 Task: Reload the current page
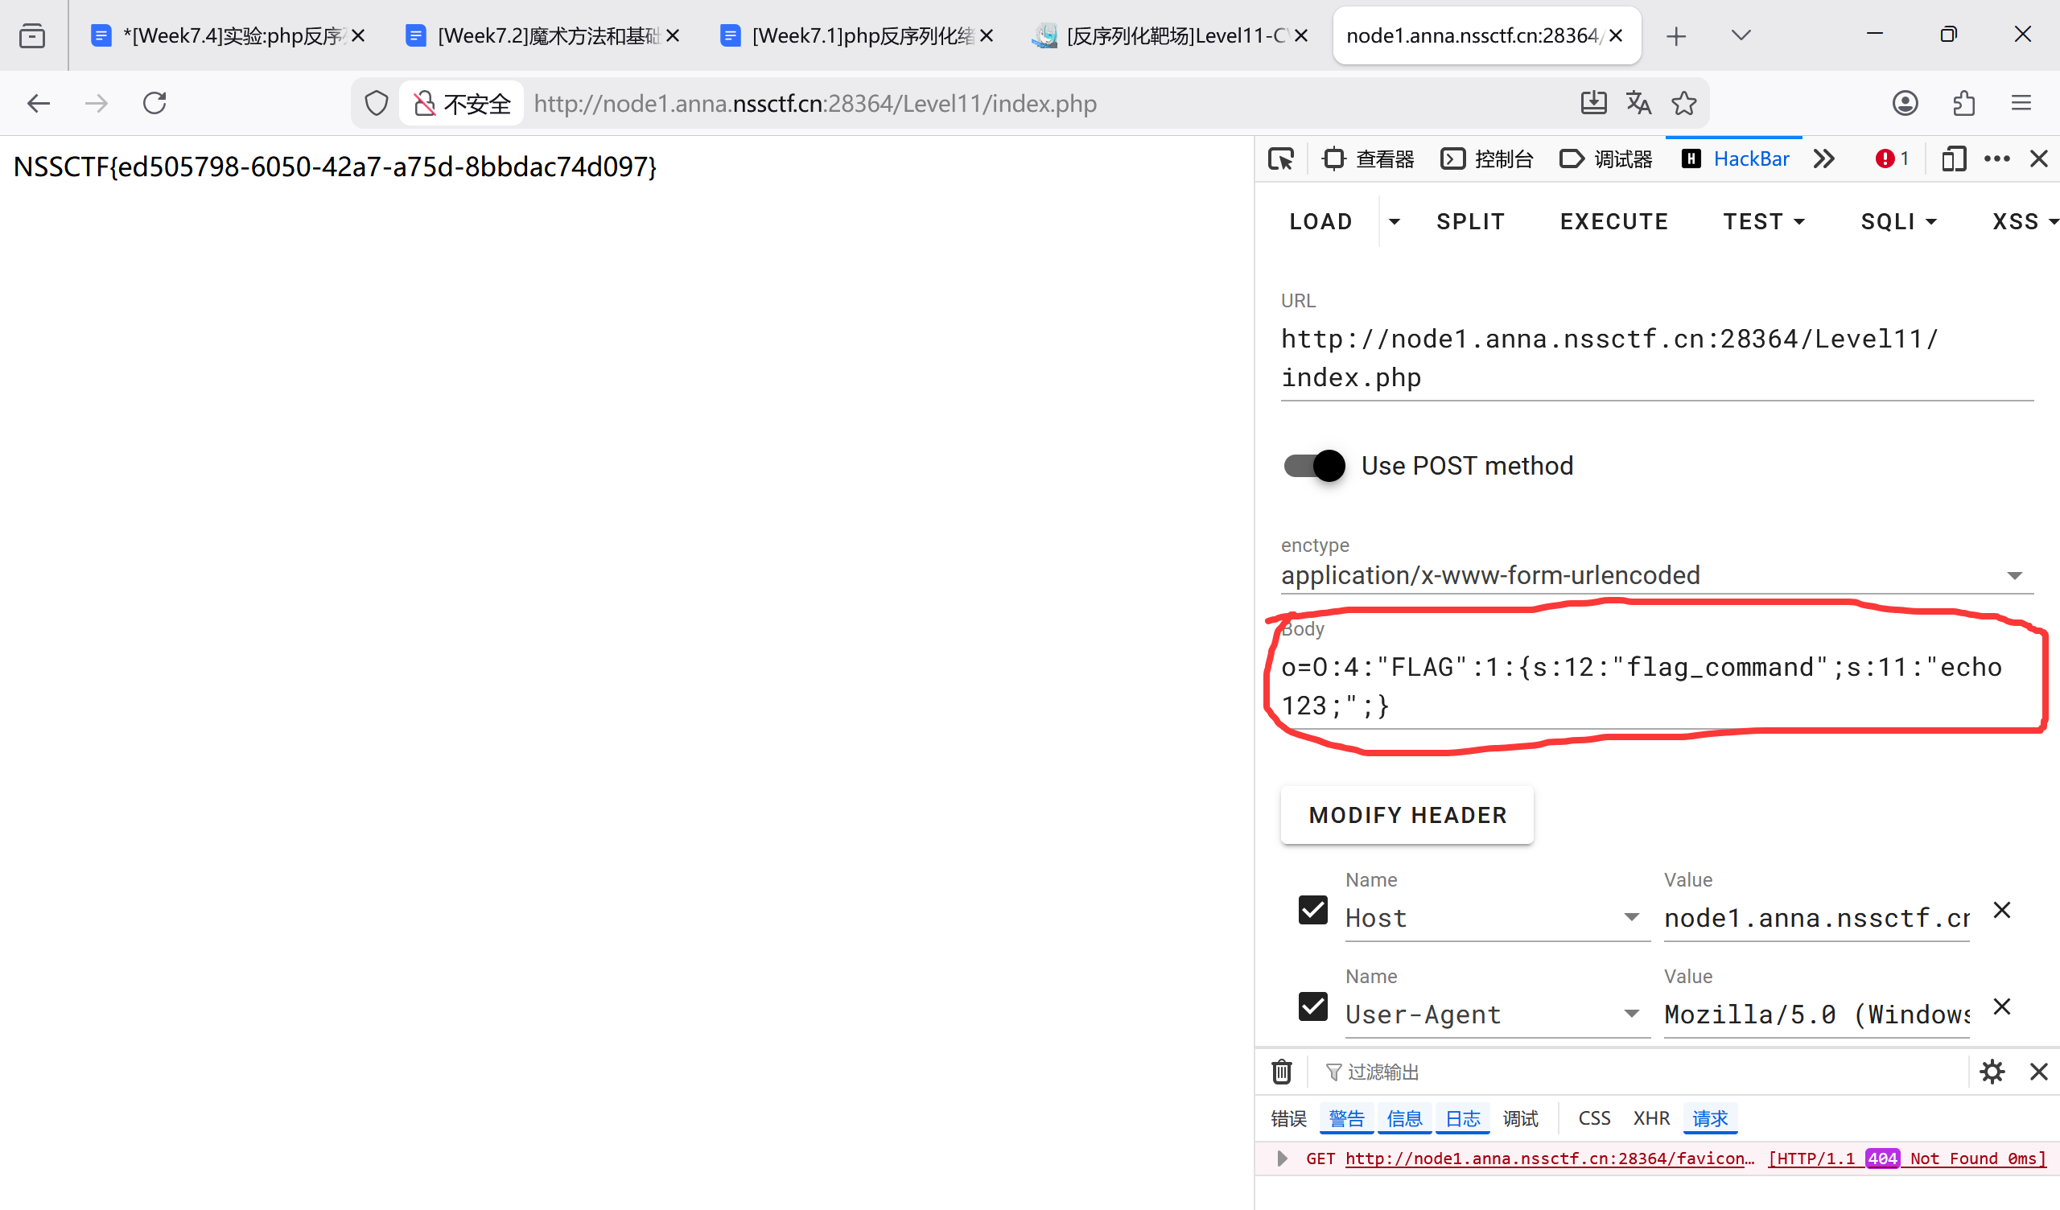coord(154,103)
